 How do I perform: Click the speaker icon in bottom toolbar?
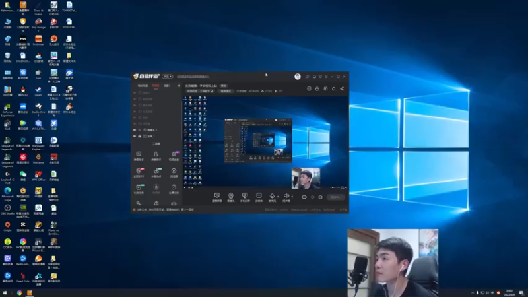286,195
